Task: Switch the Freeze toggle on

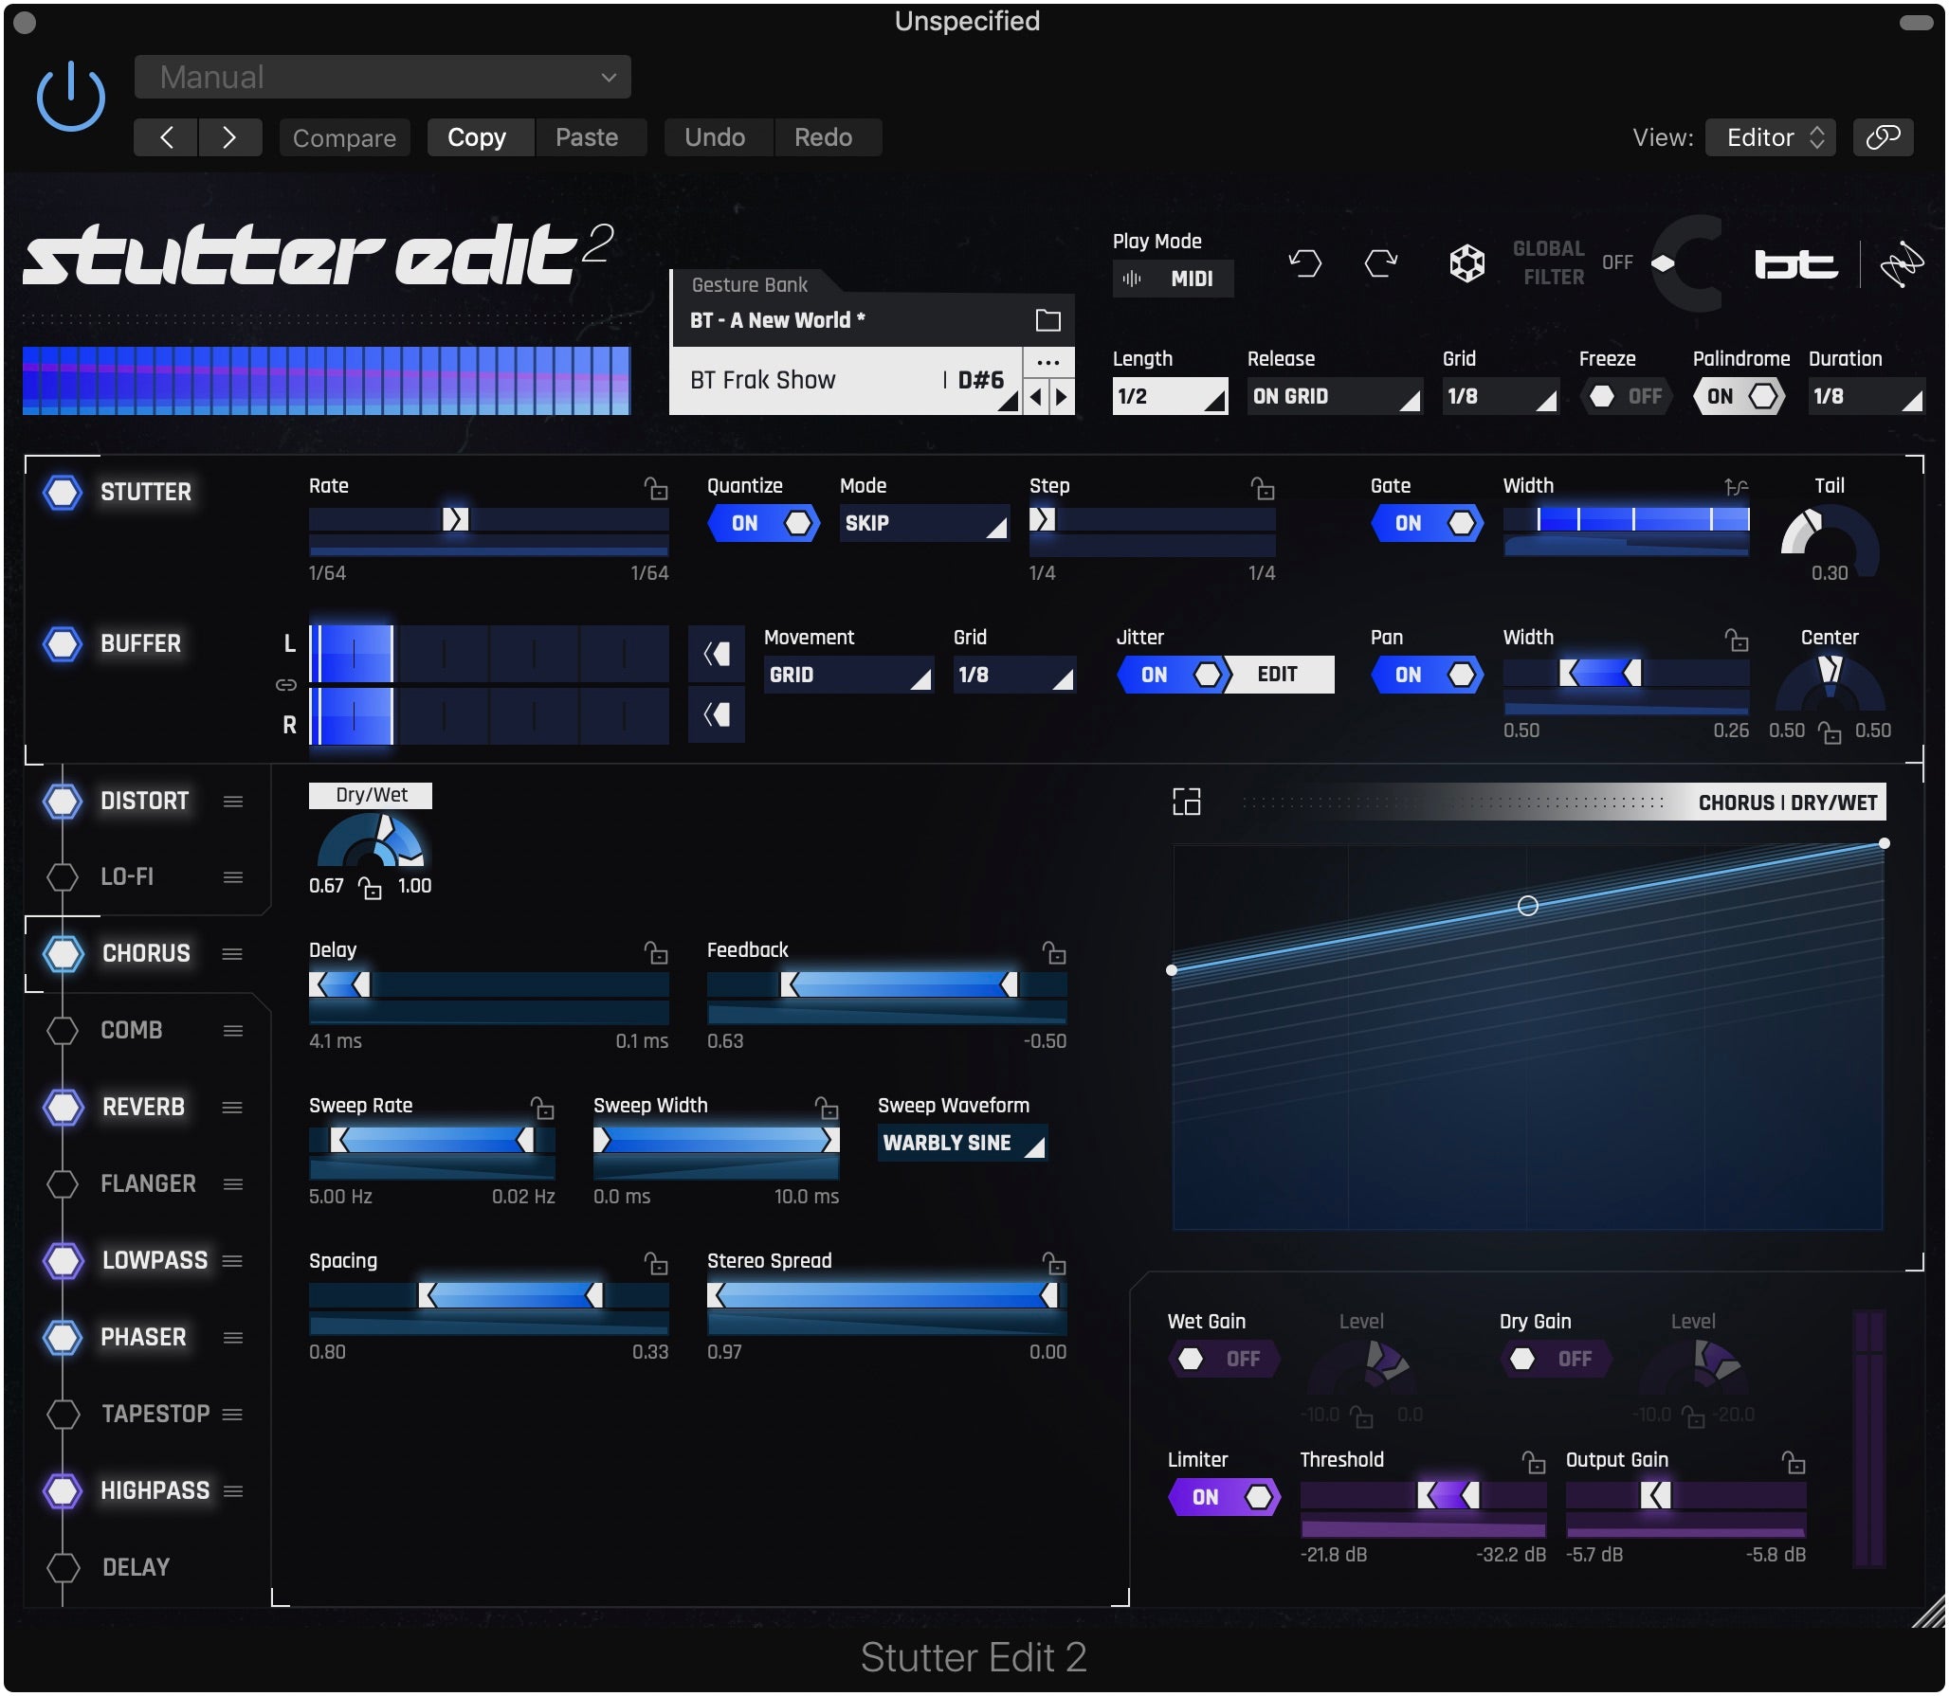Action: 1627,396
